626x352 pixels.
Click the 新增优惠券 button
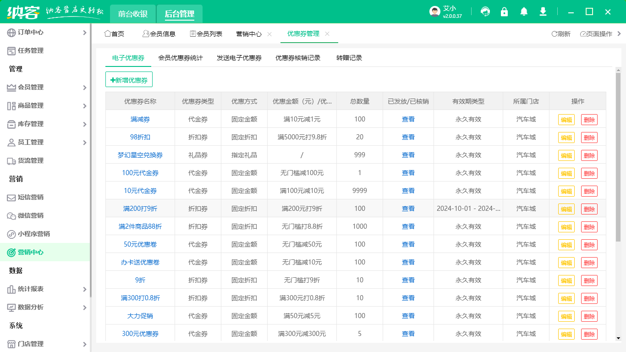pos(129,79)
